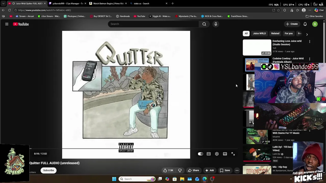The width and height of the screenshot is (326, 183).
Task: Open OBS Studio from the taskbar
Action: click(x=212, y=179)
